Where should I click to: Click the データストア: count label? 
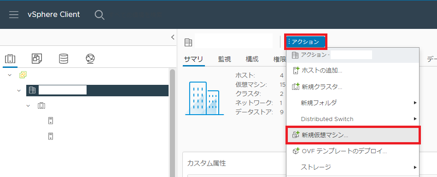[x=254, y=112]
